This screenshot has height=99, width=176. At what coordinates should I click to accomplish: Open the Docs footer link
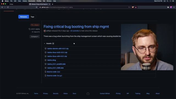tap(75, 94)
